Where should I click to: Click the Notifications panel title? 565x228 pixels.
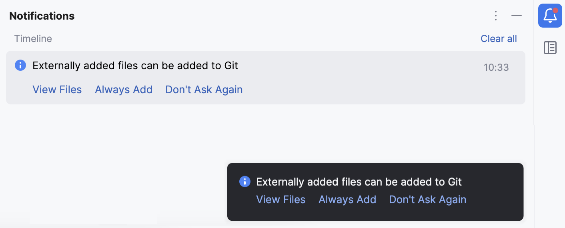click(x=42, y=16)
